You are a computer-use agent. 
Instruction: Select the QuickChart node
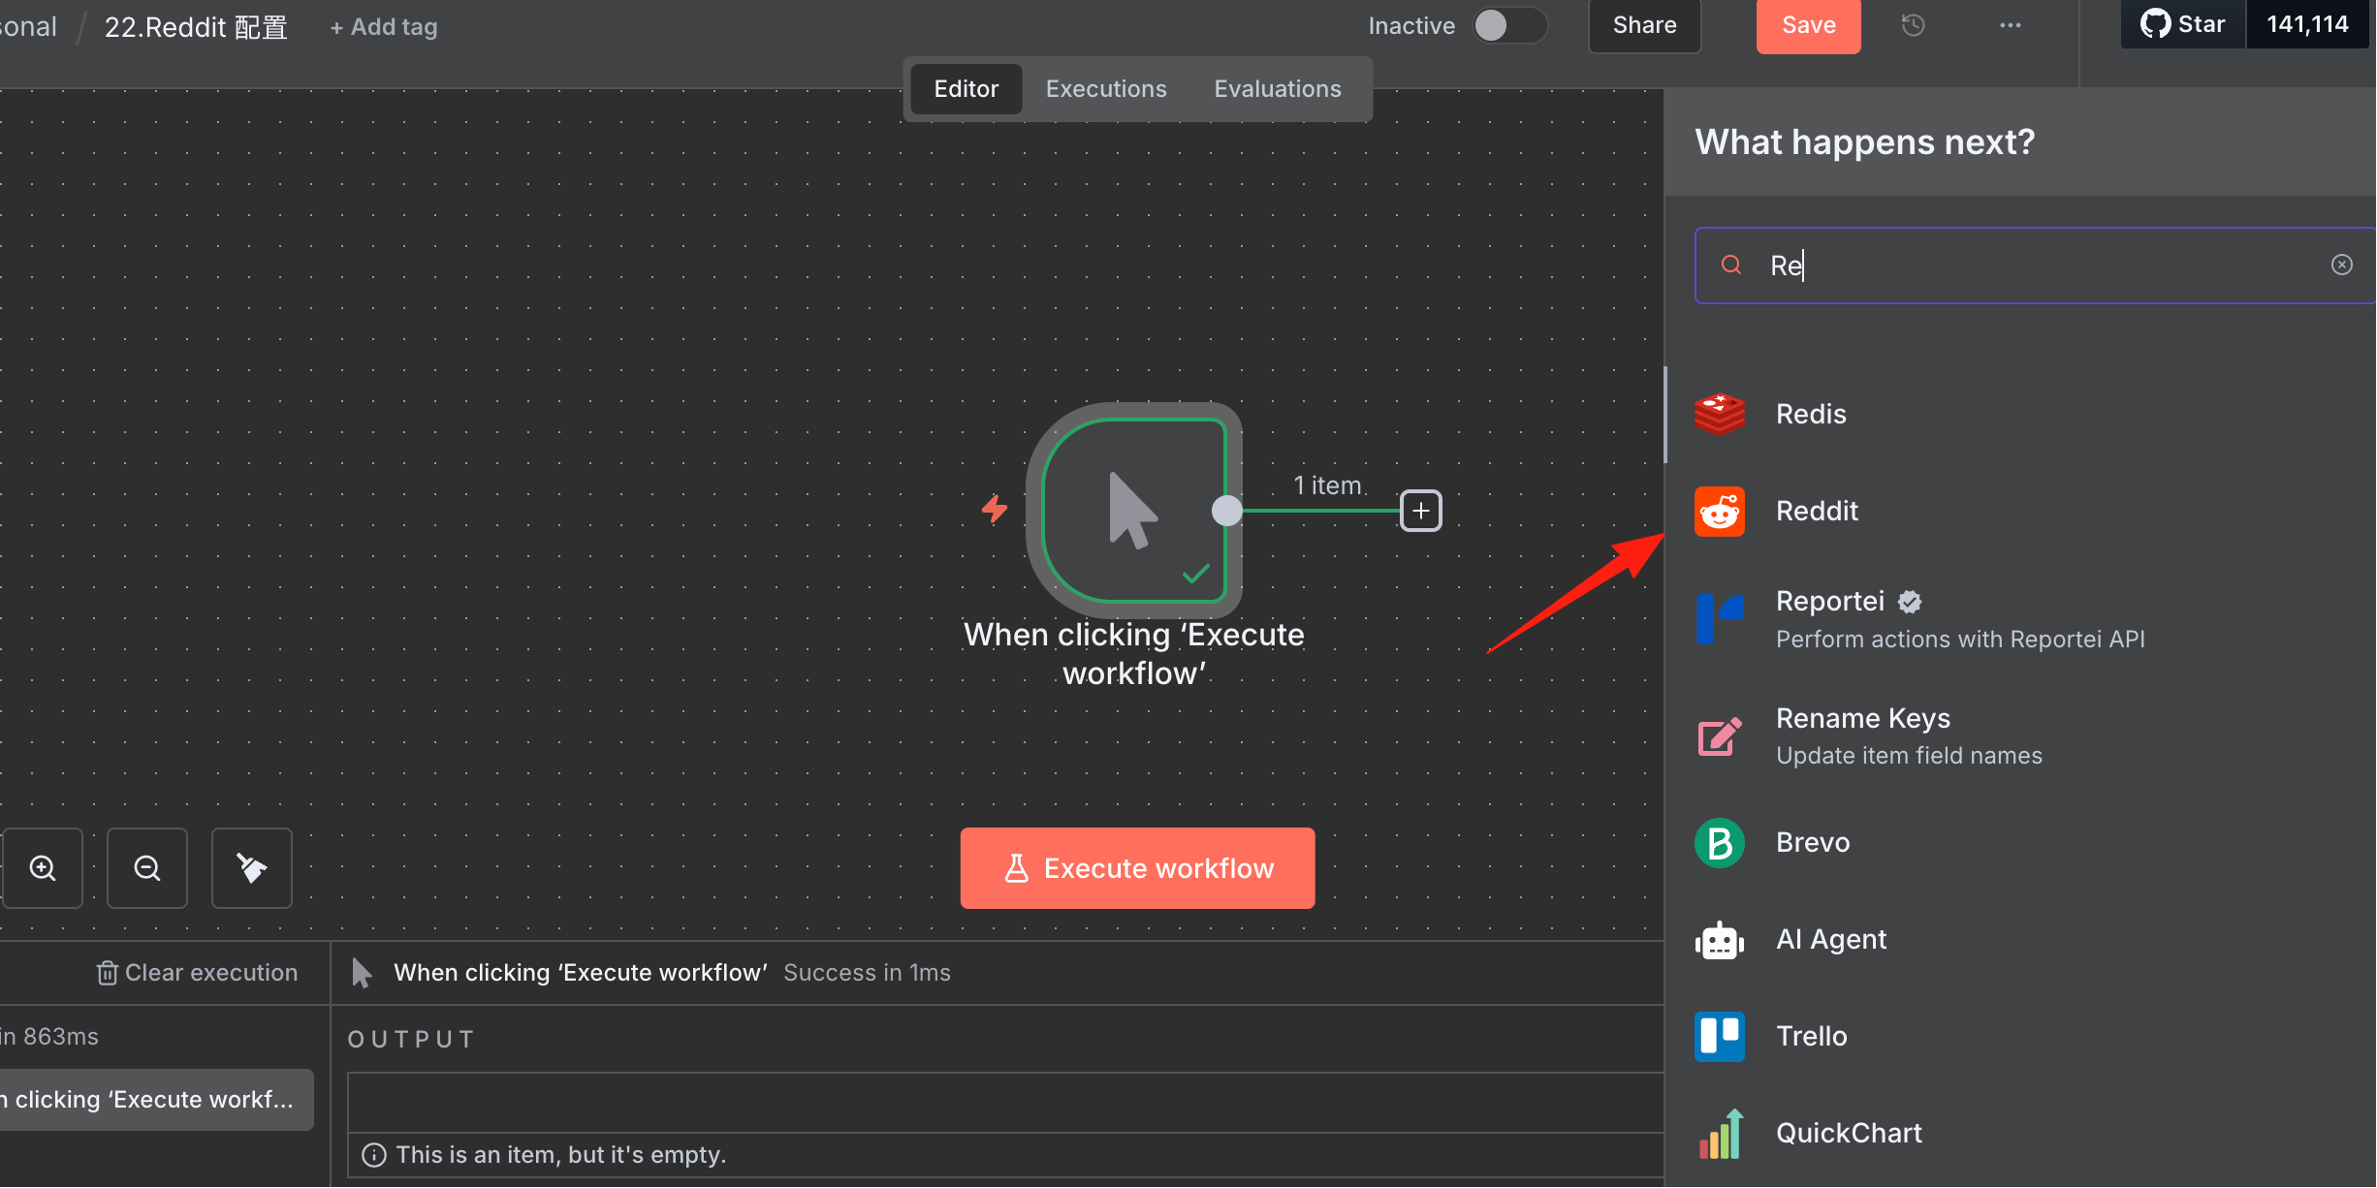pyautogui.click(x=2021, y=1133)
